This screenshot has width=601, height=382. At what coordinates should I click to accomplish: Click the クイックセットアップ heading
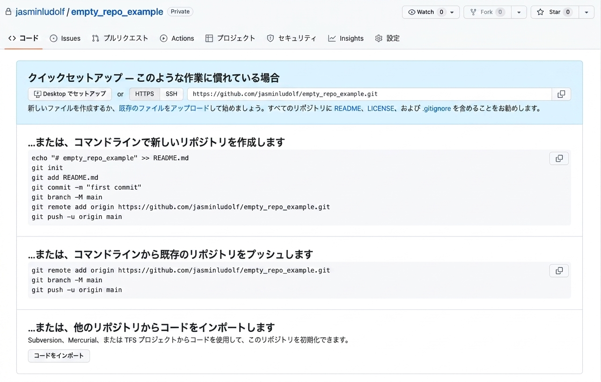(154, 78)
